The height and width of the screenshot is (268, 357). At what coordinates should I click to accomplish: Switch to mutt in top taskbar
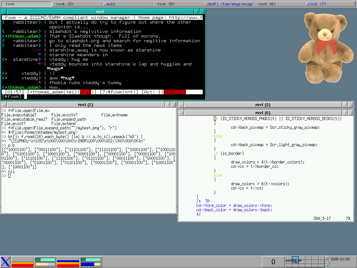pyautogui.click(x=127, y=4)
